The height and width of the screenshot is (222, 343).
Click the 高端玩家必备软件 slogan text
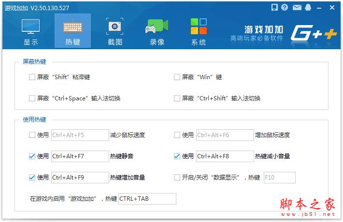pos(257,38)
